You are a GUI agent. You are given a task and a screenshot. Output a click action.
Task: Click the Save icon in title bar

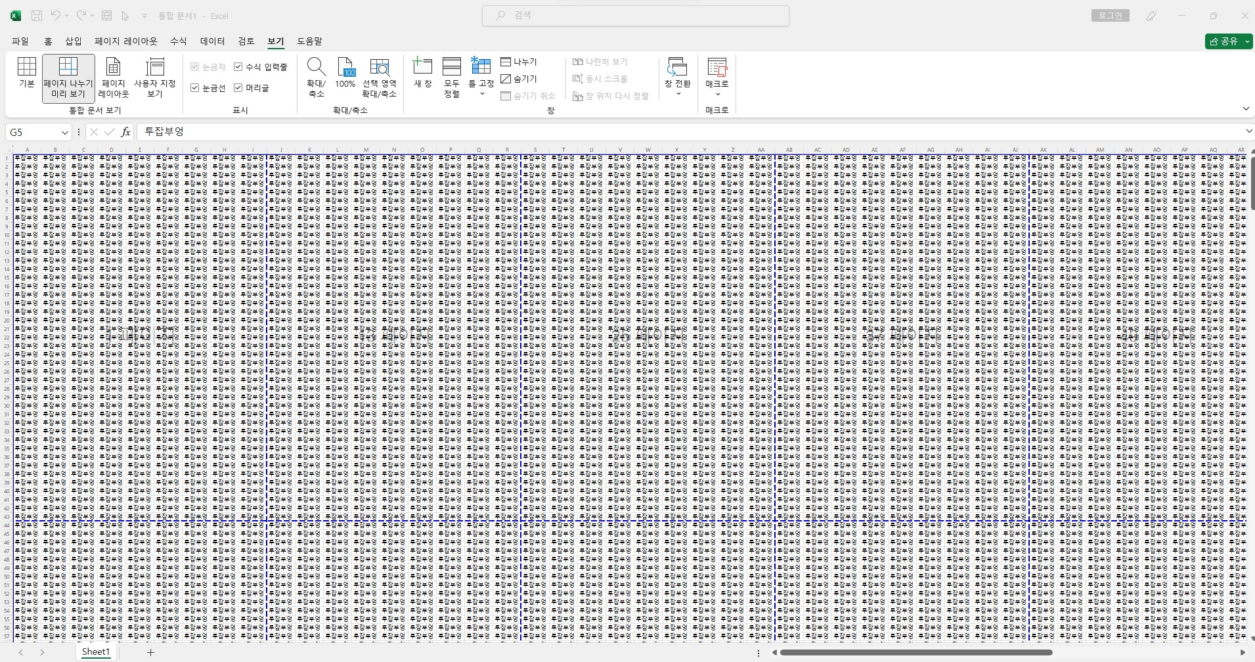(37, 16)
